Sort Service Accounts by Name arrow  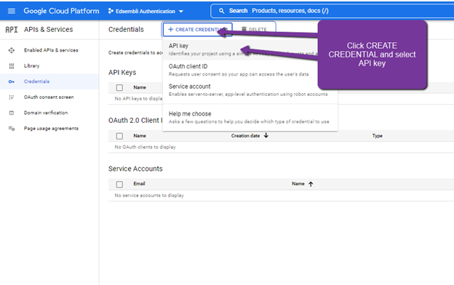point(311,184)
